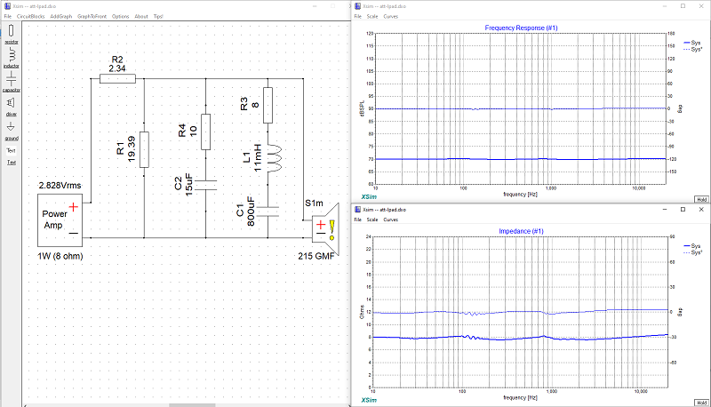This screenshot has height=407, width=711.
Task: Click the Ohms axis label on the Impedance graph
Action: (362, 312)
